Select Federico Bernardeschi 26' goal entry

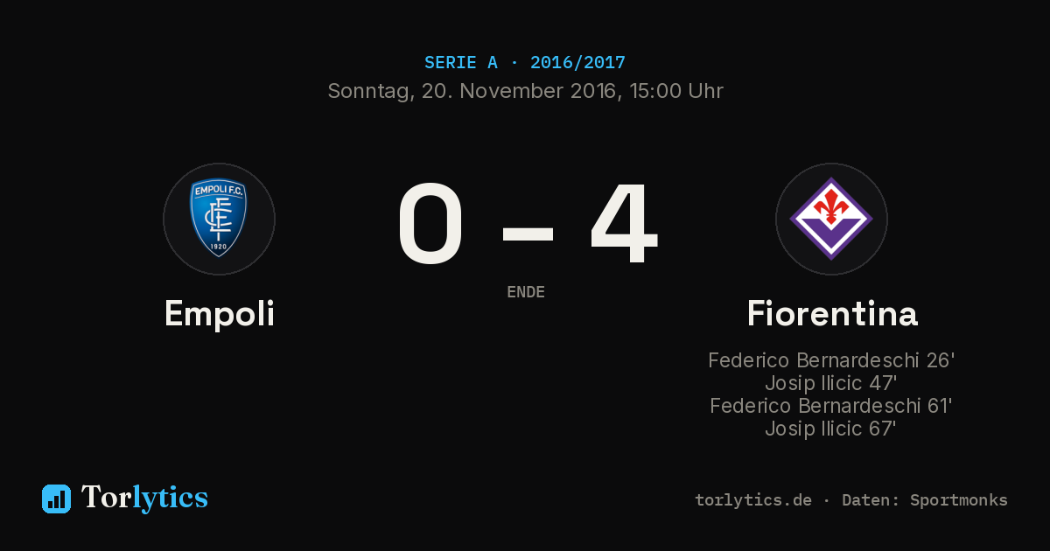coord(831,360)
